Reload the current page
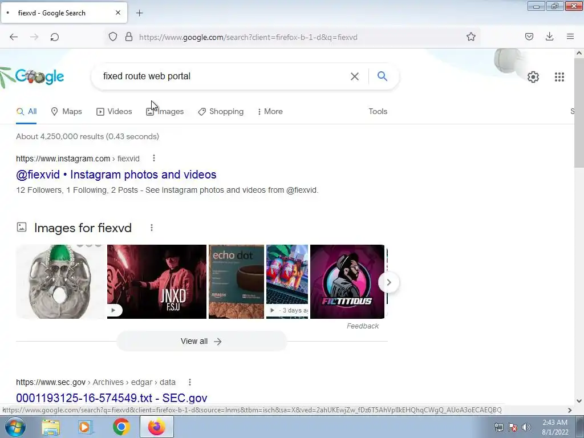The width and height of the screenshot is (584, 438). click(54, 37)
